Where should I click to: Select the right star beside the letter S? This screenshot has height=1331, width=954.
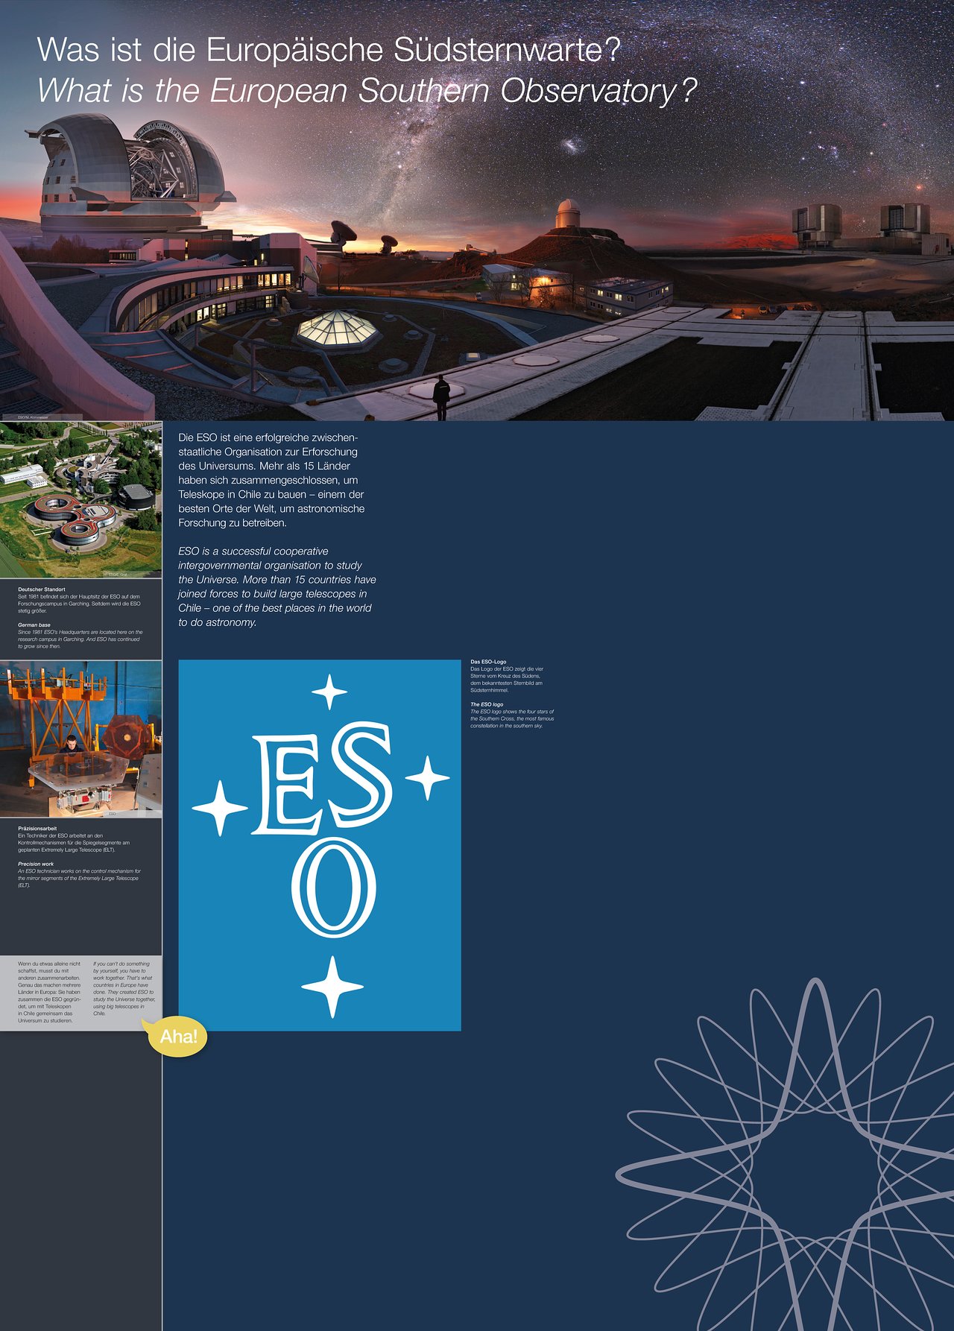428,777
